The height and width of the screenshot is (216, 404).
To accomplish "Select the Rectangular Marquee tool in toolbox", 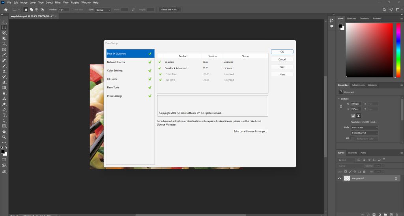I will pos(4,27).
